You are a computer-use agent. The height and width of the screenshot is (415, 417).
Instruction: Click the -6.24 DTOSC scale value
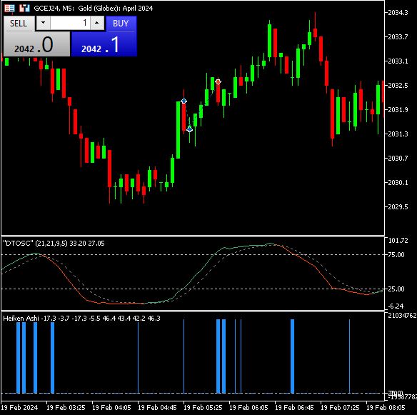(x=396, y=306)
